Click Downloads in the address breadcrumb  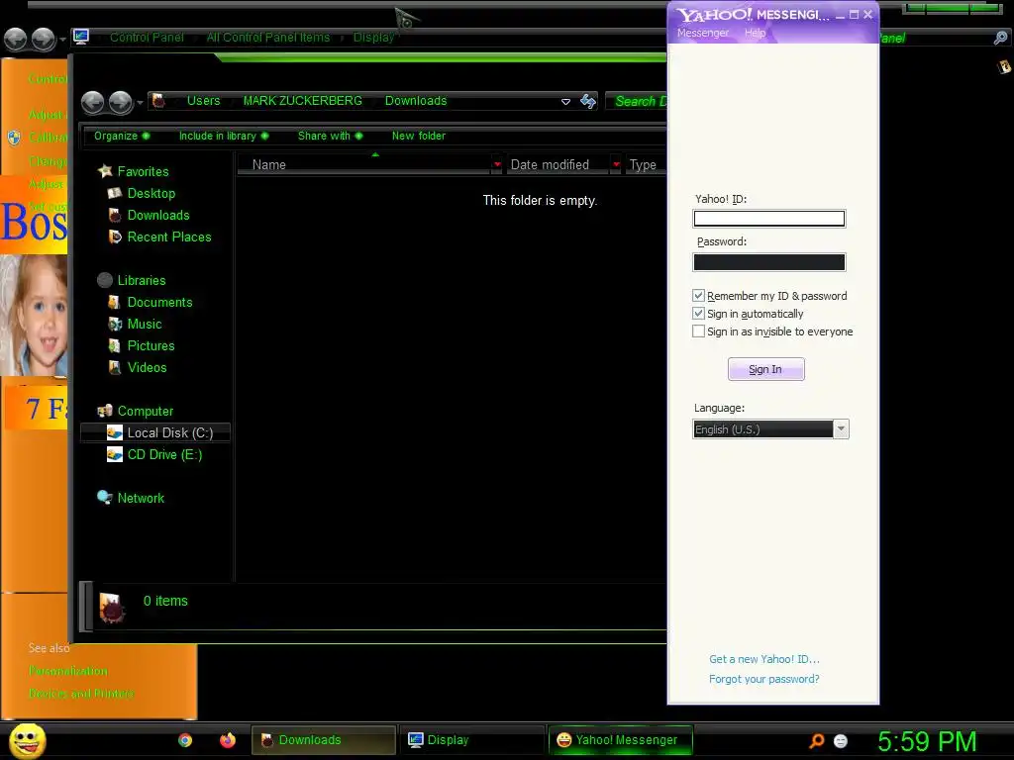[x=416, y=101]
